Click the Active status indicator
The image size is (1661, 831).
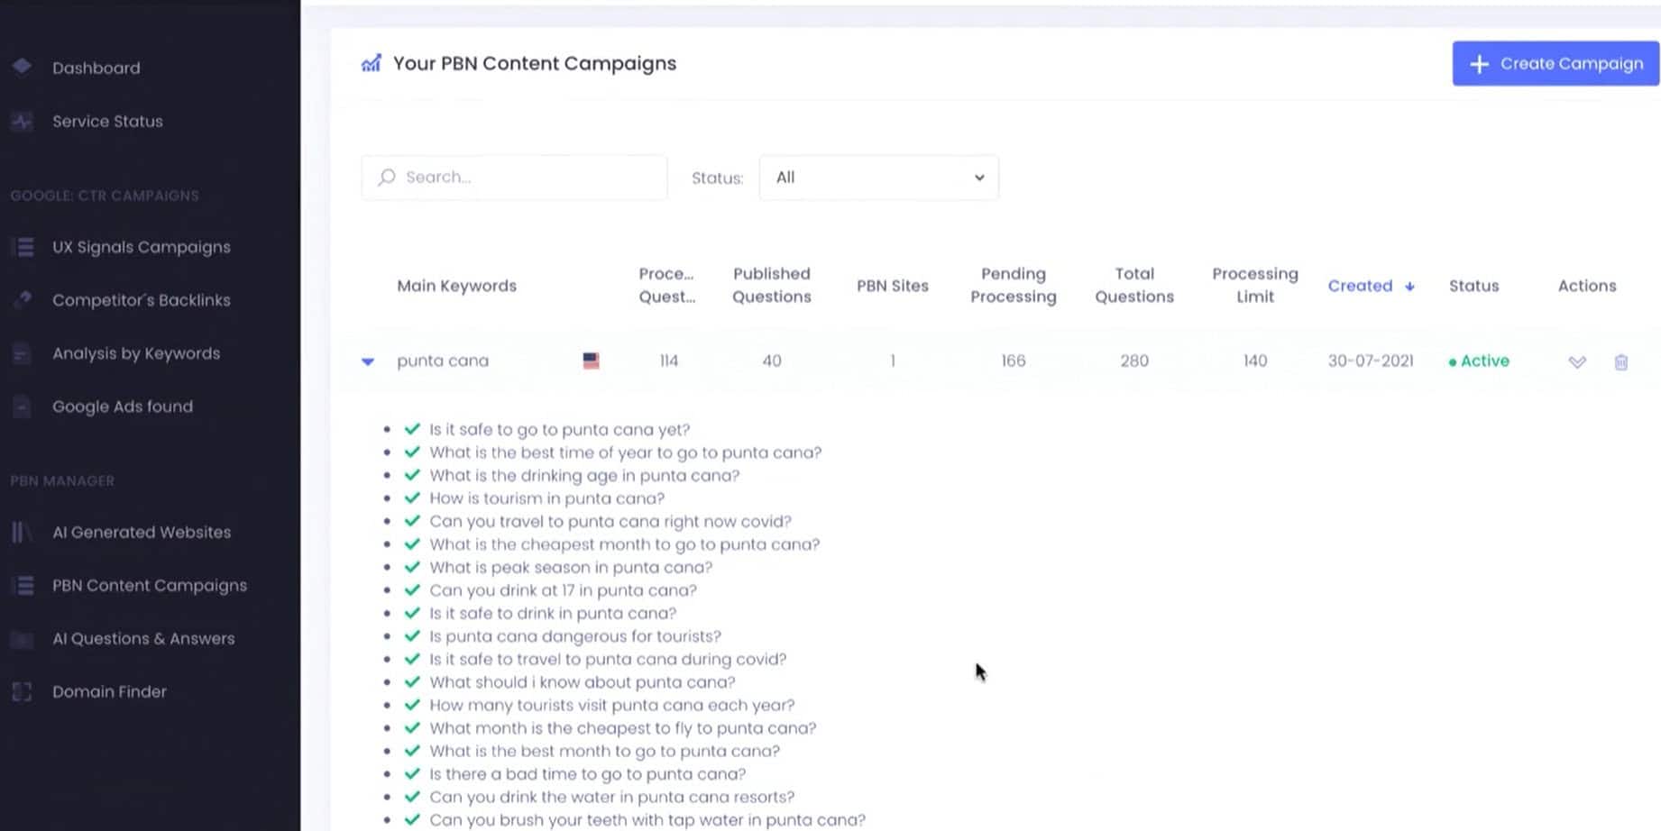point(1478,361)
